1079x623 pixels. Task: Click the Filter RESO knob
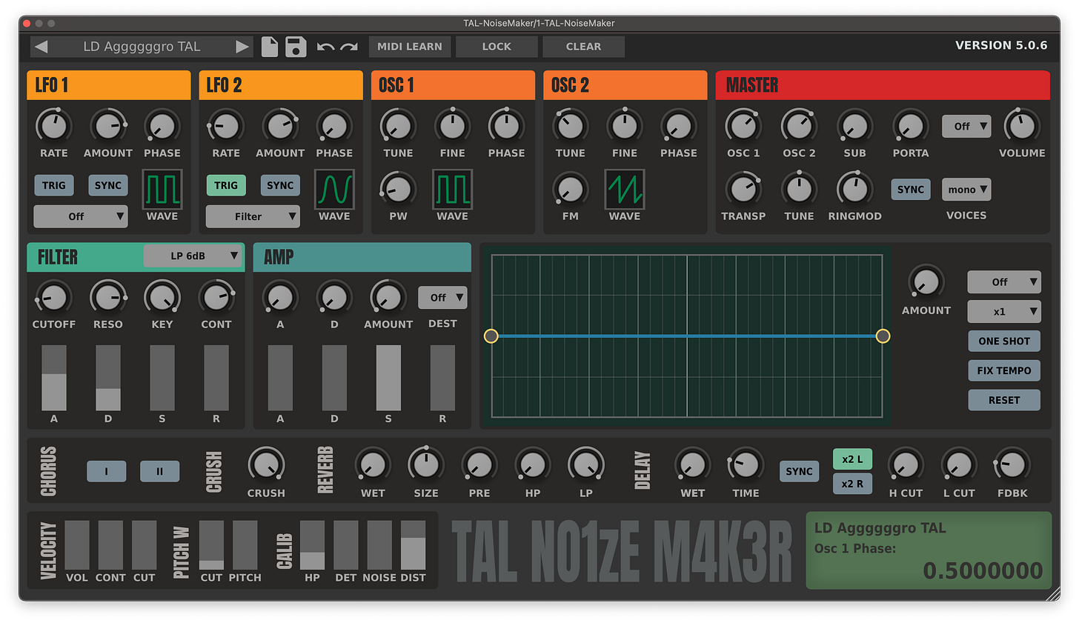(108, 298)
